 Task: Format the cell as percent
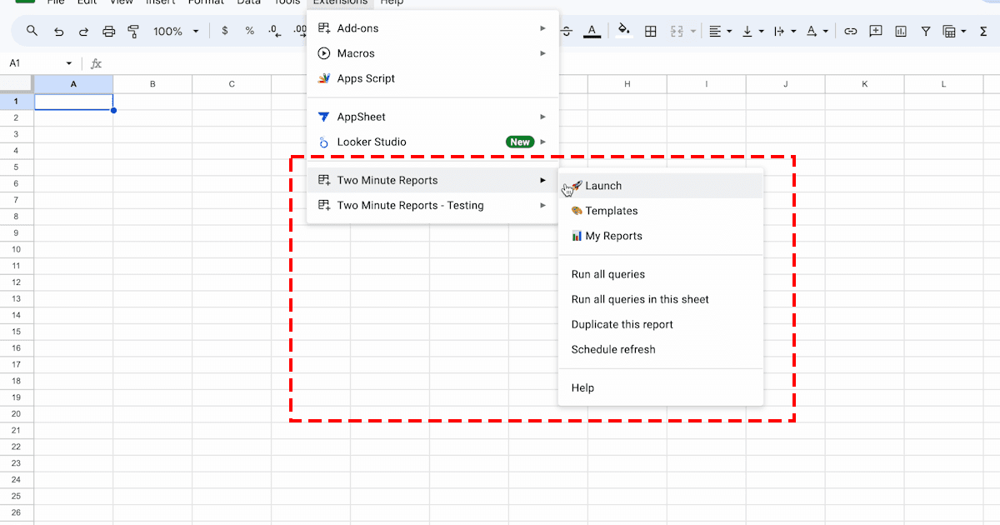(x=250, y=31)
